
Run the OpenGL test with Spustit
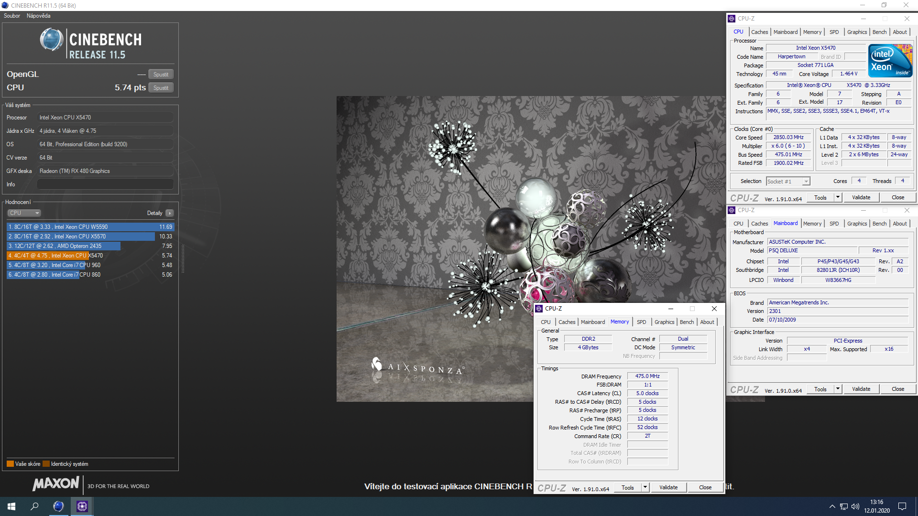[161, 75]
